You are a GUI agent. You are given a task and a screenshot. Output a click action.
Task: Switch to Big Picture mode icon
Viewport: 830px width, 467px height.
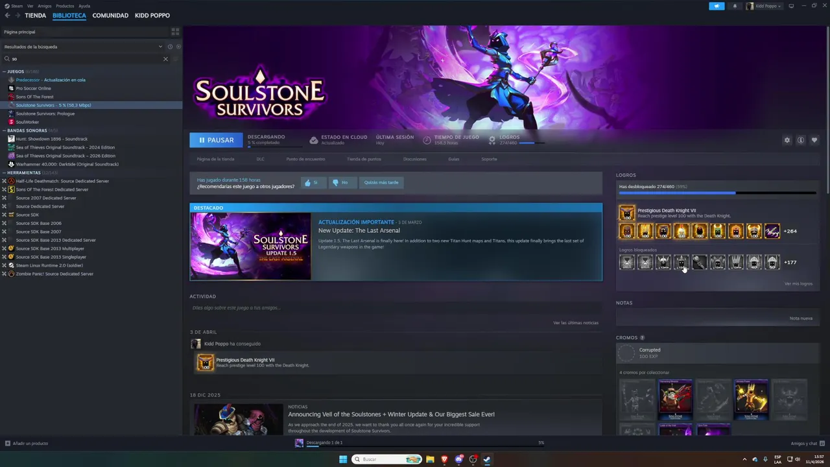coord(791,6)
